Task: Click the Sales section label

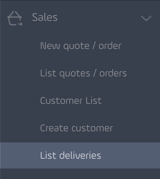Action: coord(45,17)
